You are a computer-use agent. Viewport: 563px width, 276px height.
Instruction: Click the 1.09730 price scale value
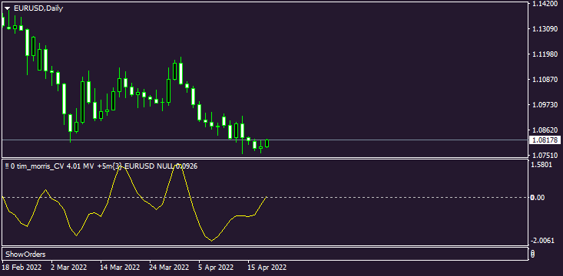(545, 105)
